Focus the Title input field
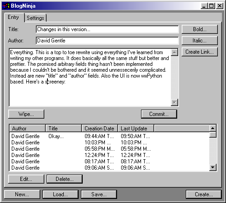 pyautogui.click(x=107, y=29)
